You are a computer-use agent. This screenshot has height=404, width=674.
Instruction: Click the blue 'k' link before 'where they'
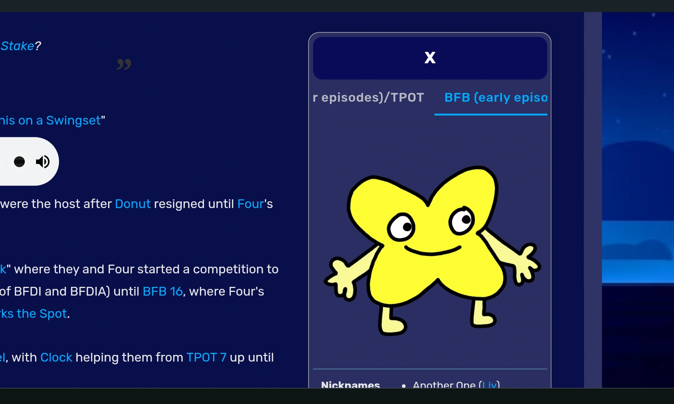pos(3,269)
